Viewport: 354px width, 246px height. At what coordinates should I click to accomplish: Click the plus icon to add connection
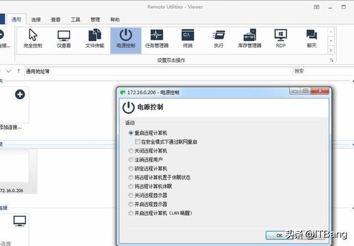click(x=20, y=95)
